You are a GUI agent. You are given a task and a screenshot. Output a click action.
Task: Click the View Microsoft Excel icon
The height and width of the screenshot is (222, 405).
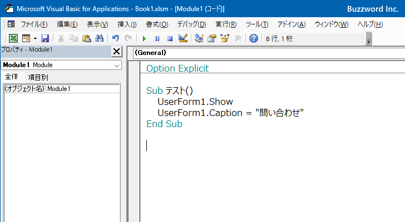click(x=13, y=38)
